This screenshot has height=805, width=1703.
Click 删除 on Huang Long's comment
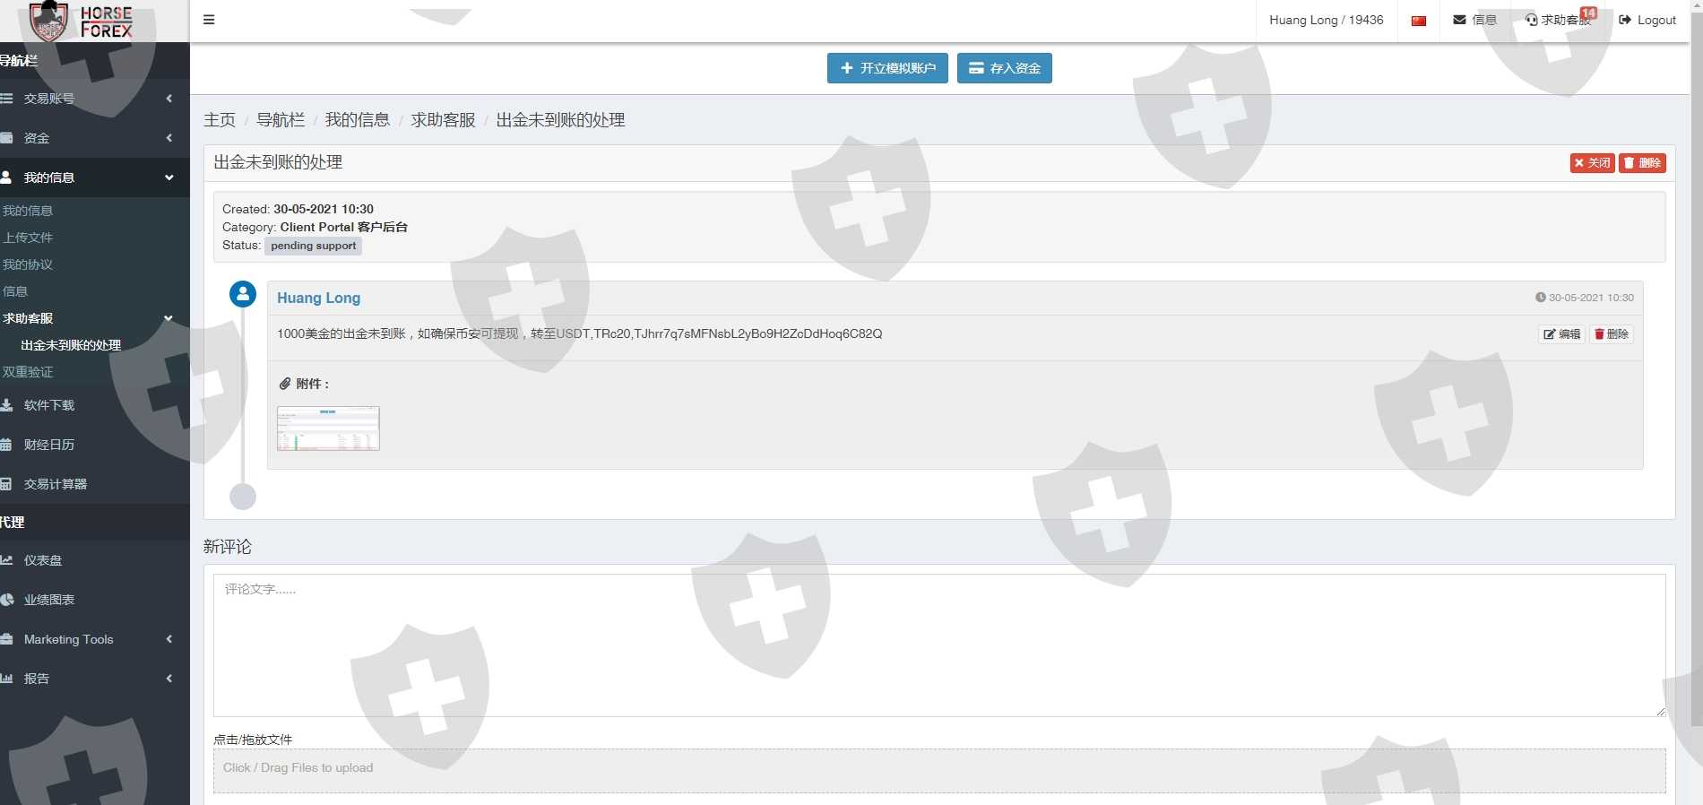click(x=1612, y=334)
